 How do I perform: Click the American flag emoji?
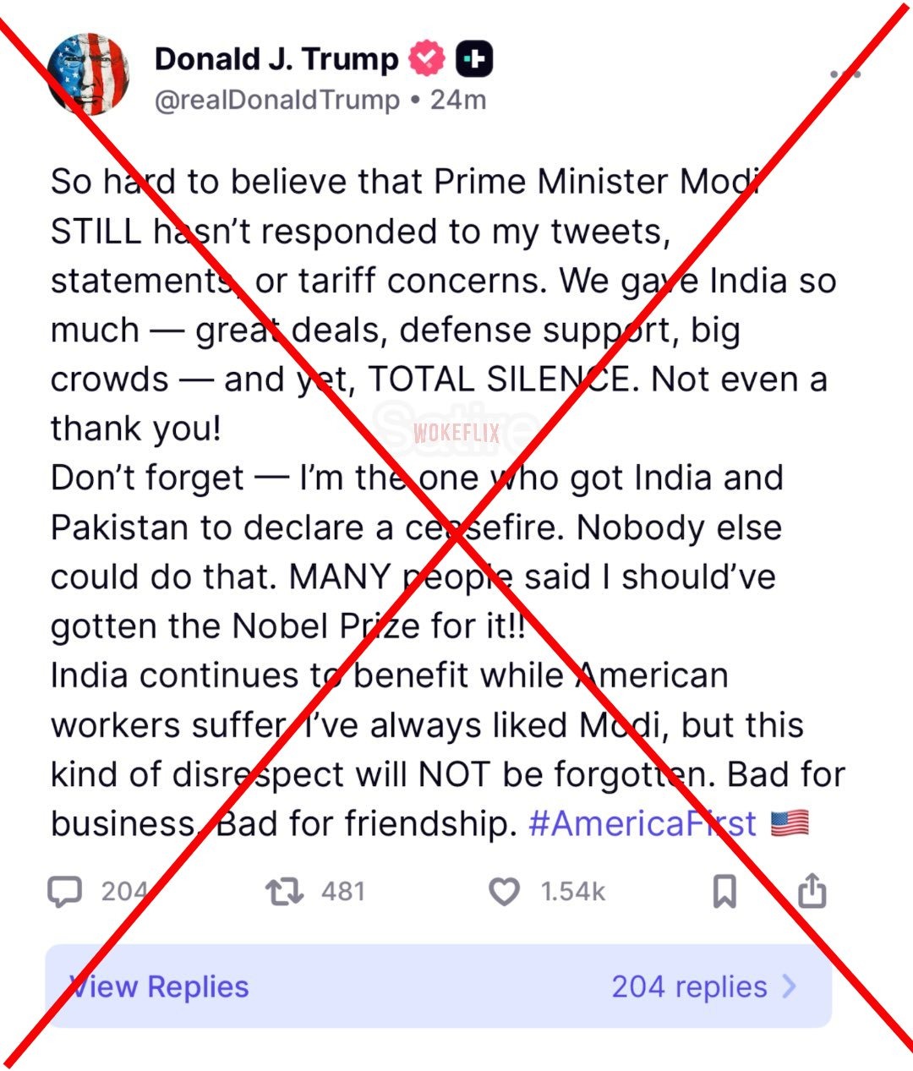pyautogui.click(x=790, y=823)
